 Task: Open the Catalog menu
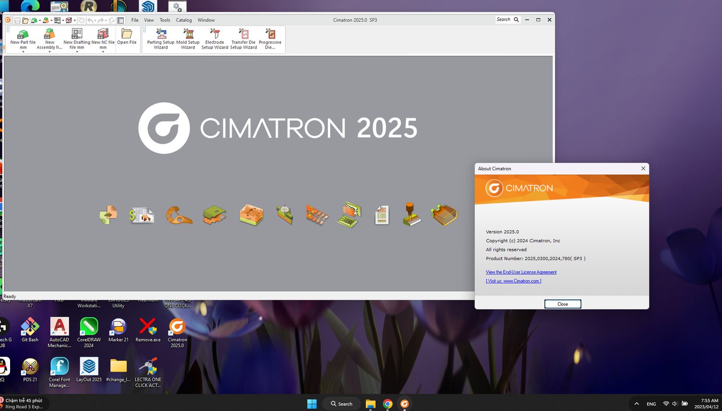(x=184, y=20)
